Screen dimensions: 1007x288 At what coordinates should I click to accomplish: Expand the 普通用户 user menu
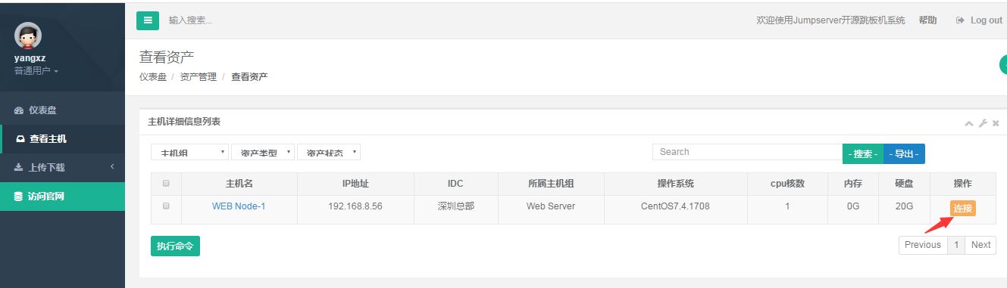point(36,71)
